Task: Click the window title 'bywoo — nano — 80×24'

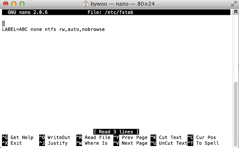Action: pos(122,4)
